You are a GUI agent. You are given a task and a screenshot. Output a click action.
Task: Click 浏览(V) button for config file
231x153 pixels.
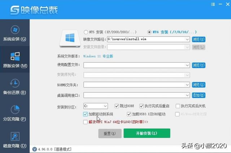point(199,65)
